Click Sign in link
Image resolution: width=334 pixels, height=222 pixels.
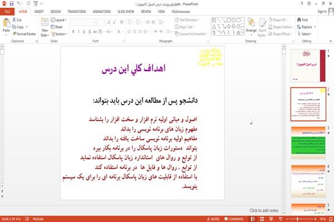pyautogui.click(x=322, y=12)
